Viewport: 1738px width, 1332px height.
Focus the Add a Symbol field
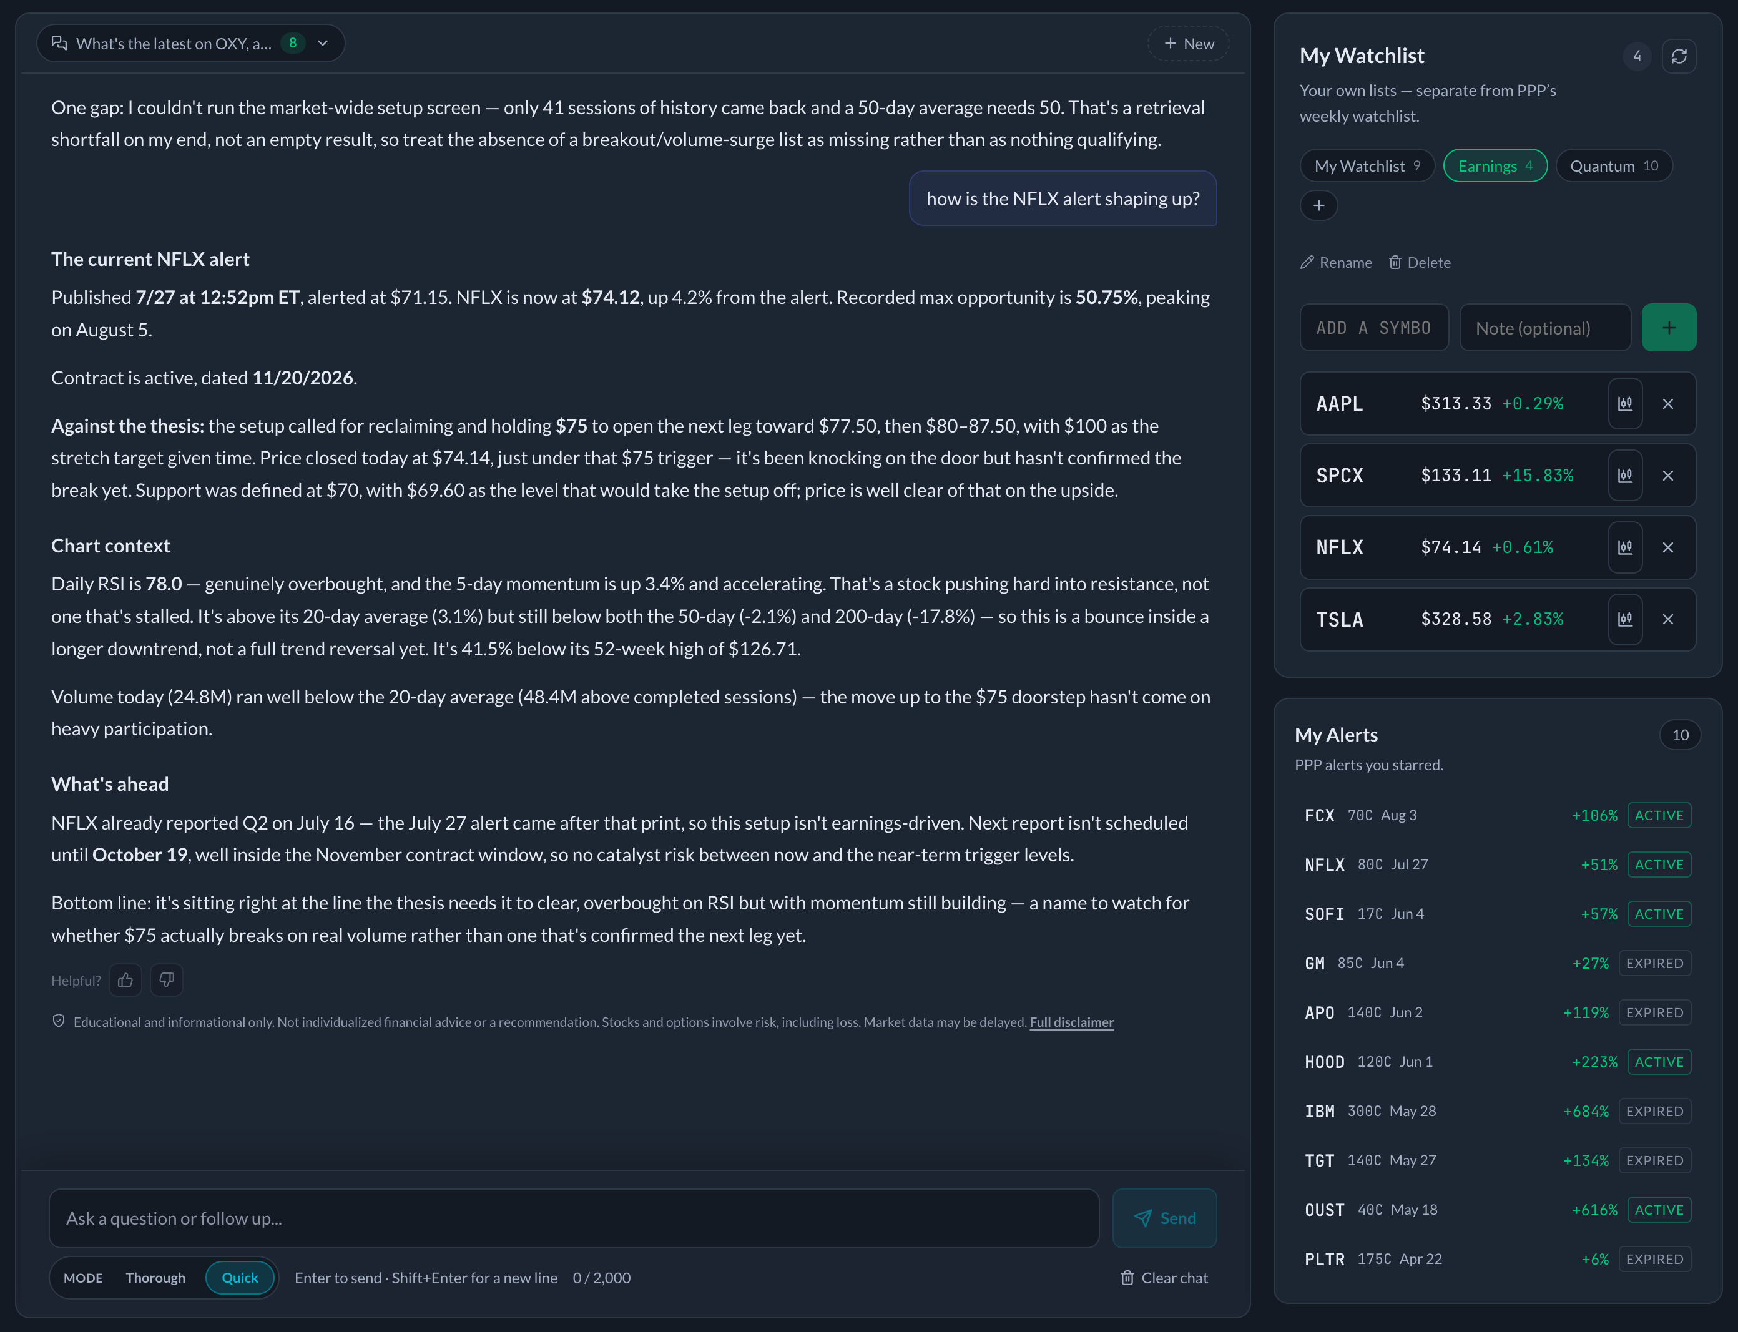click(x=1374, y=328)
